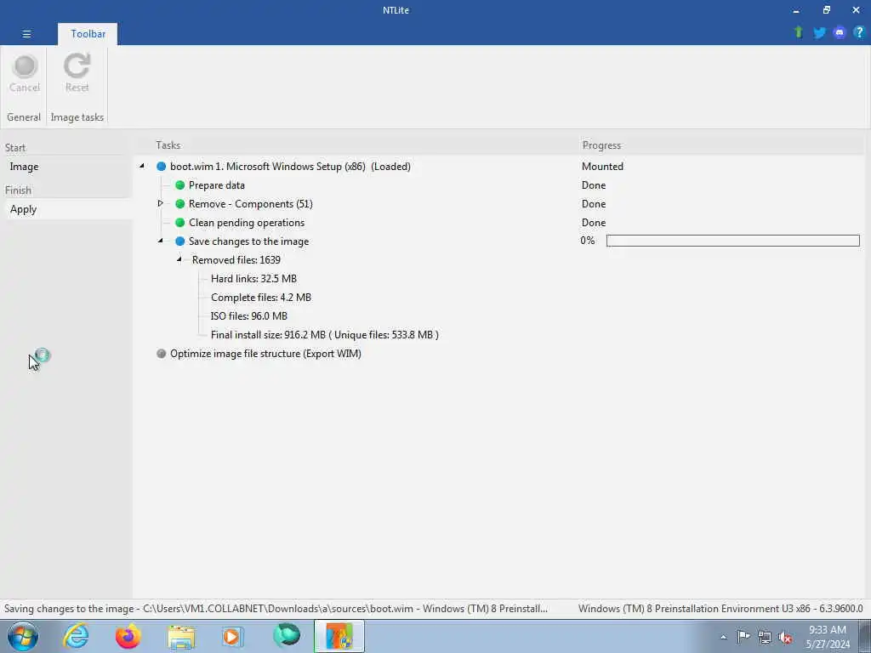Click the taskbar clock showing 9:33 AM
Image resolution: width=871 pixels, height=653 pixels.
pos(828,636)
